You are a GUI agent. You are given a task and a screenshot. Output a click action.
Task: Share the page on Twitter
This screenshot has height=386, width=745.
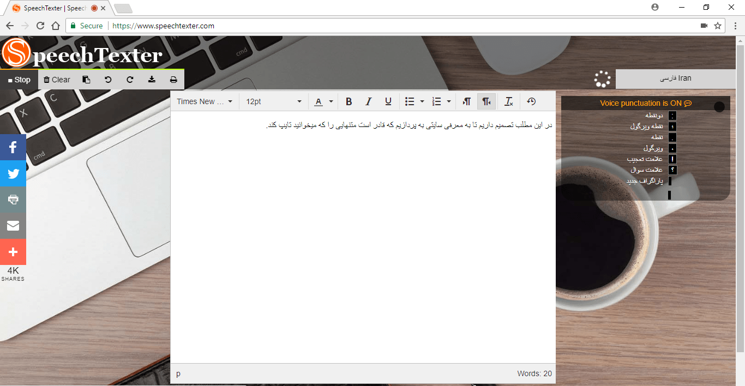point(13,174)
